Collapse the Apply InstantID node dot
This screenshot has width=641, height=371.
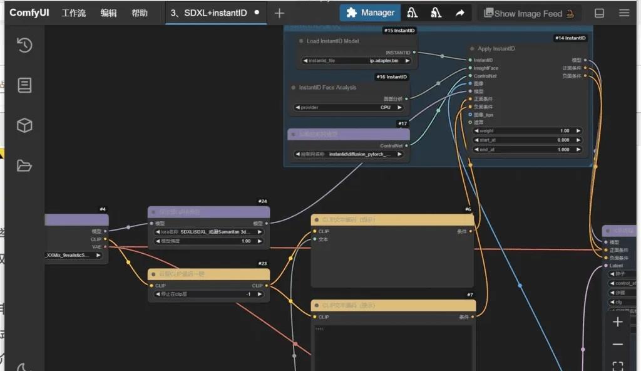point(472,49)
